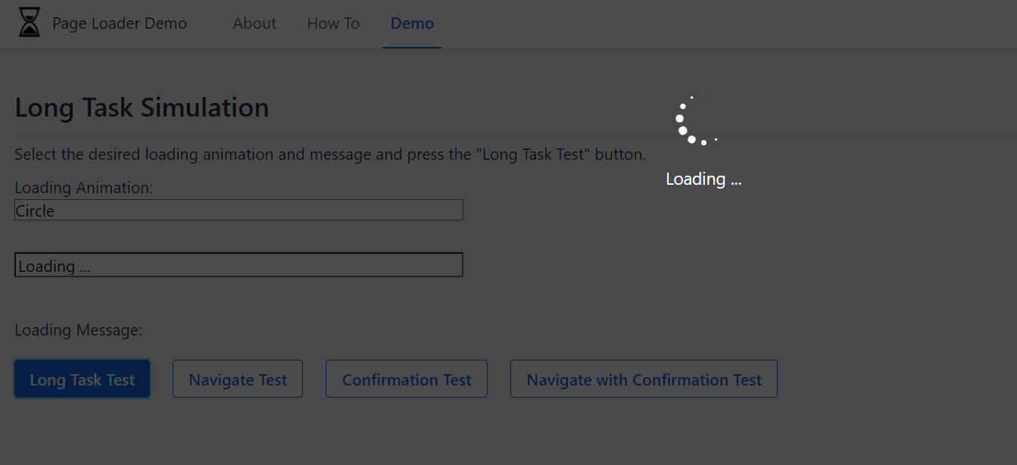The width and height of the screenshot is (1017, 465).
Task: Open the Loading Animation dropdown showing 'Circle'
Action: tap(238, 210)
